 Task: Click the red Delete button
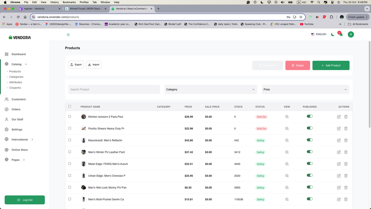298,65
